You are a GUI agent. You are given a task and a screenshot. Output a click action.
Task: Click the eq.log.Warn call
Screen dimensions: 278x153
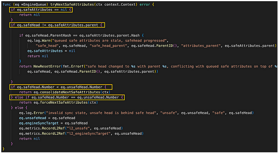coord(38,41)
